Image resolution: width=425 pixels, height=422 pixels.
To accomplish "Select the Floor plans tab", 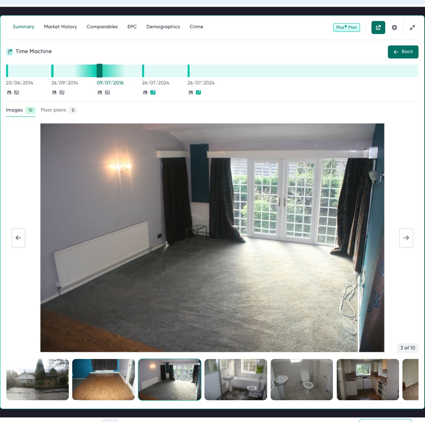I will pos(59,110).
